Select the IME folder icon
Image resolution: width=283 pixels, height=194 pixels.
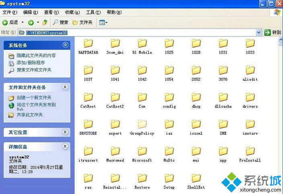tap(223, 124)
